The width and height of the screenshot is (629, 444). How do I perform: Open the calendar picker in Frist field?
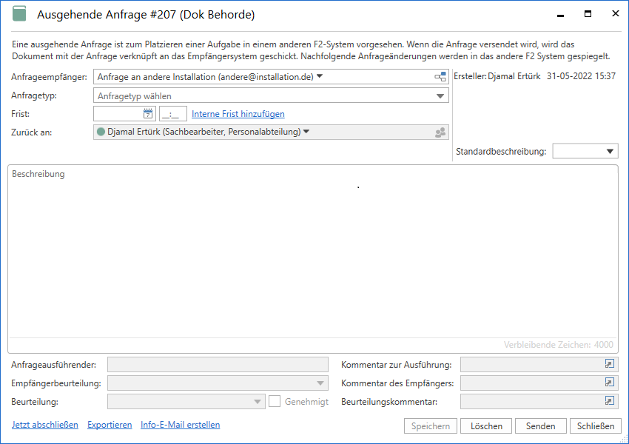click(147, 114)
